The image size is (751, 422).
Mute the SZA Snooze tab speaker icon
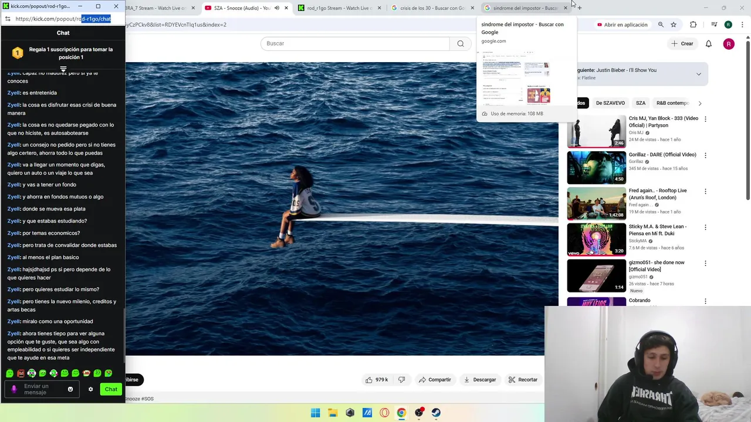pyautogui.click(x=277, y=8)
